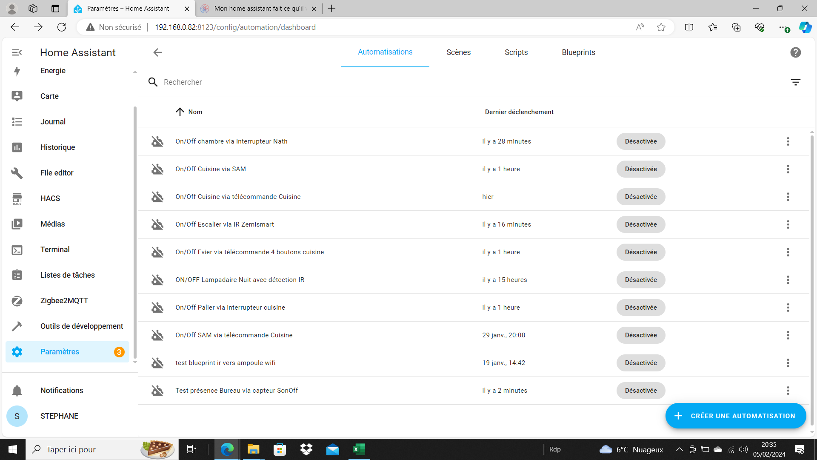Image resolution: width=817 pixels, height=460 pixels.
Task: Switch to the Blueprints tab
Action: [x=578, y=52]
